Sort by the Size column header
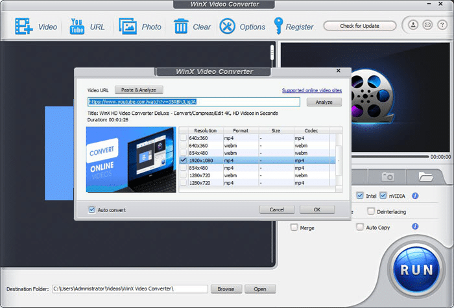Image resolution: width=454 pixels, height=308 pixels. pos(276,130)
